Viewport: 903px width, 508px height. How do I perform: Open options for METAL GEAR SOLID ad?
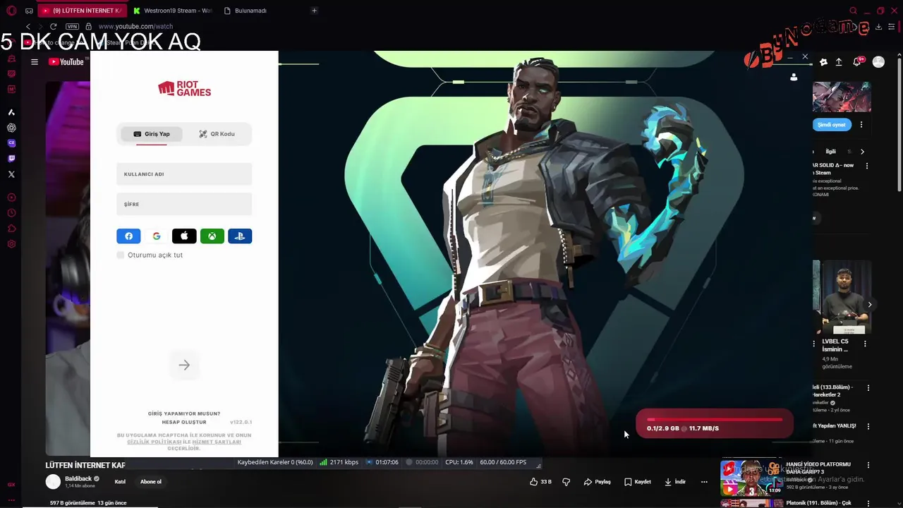pyautogui.click(x=867, y=166)
